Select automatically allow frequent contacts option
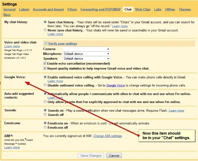Screen dimensions: 198x161 point(45,94)
